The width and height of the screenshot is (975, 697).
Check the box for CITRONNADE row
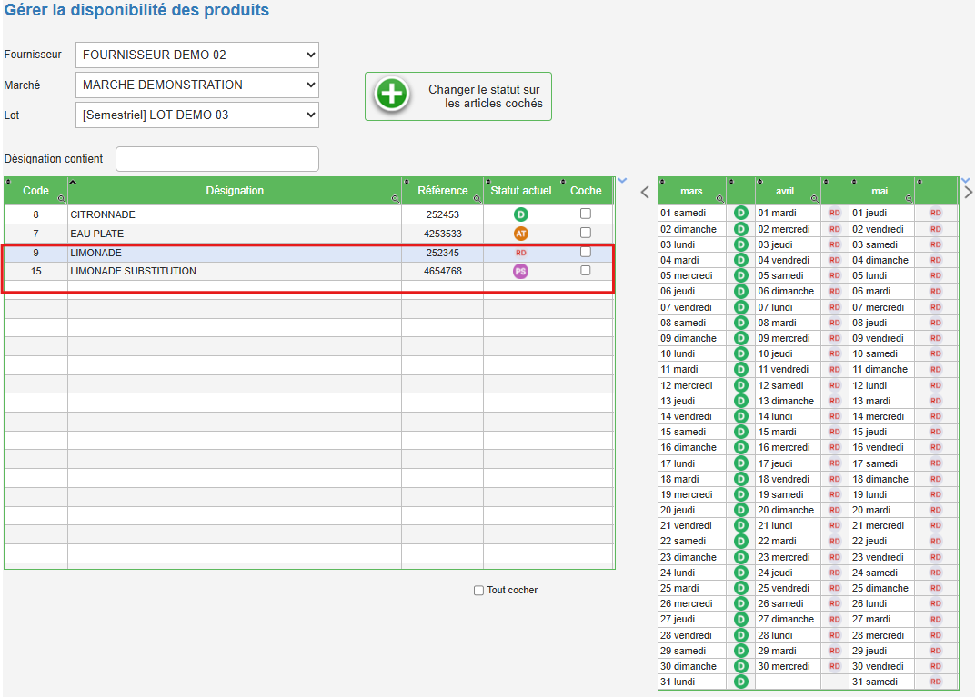pos(585,214)
